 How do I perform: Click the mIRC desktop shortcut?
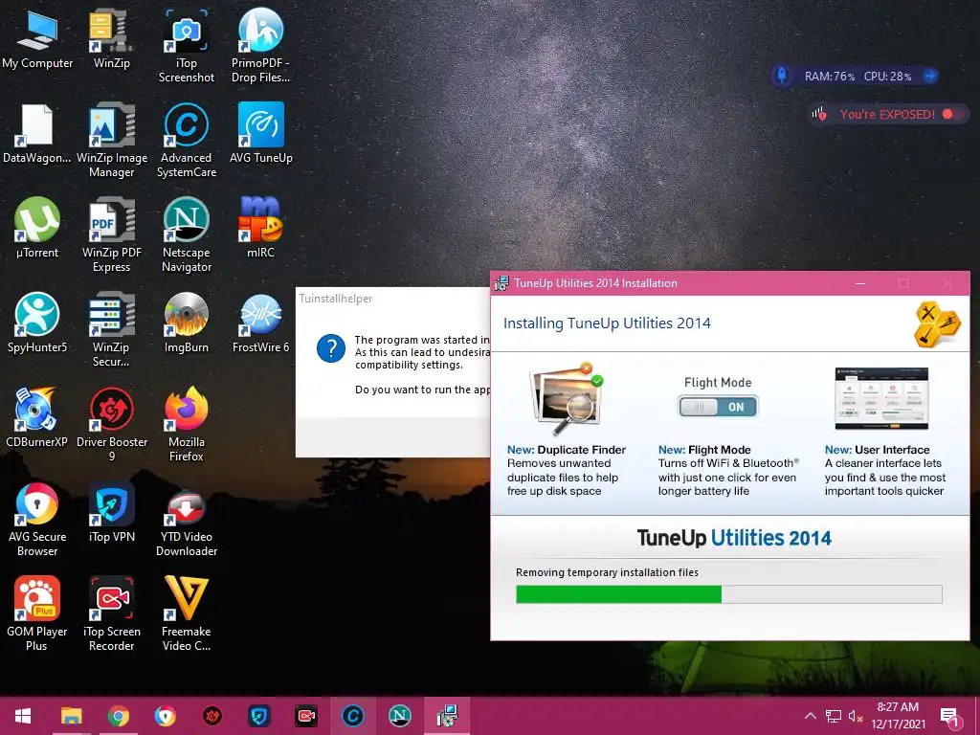coord(260,228)
